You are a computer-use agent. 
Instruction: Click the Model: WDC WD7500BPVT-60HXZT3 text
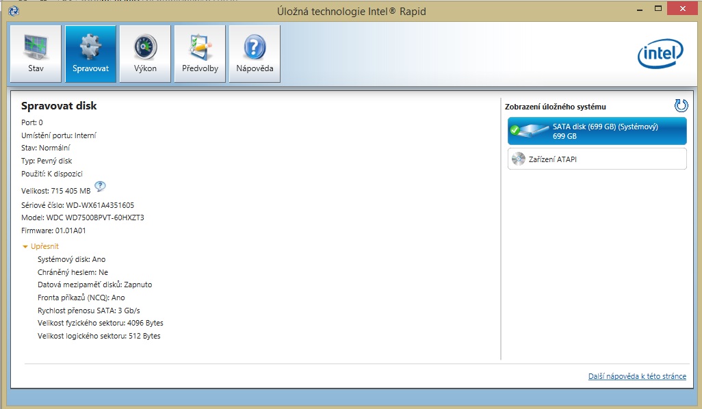point(82,218)
